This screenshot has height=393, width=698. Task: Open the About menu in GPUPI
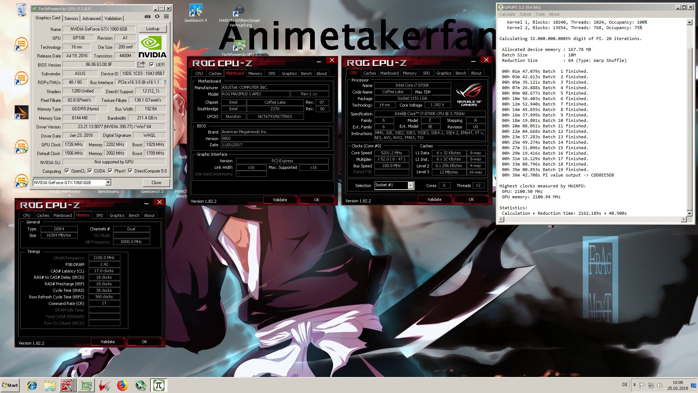click(554, 14)
